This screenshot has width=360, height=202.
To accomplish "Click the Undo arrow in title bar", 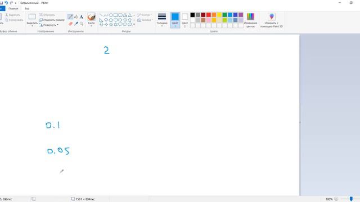I will tap(6, 3).
